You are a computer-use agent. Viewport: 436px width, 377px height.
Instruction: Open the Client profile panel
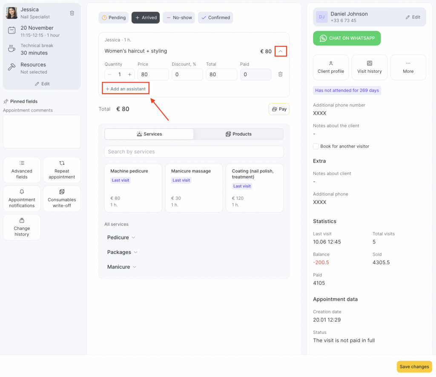click(x=330, y=67)
